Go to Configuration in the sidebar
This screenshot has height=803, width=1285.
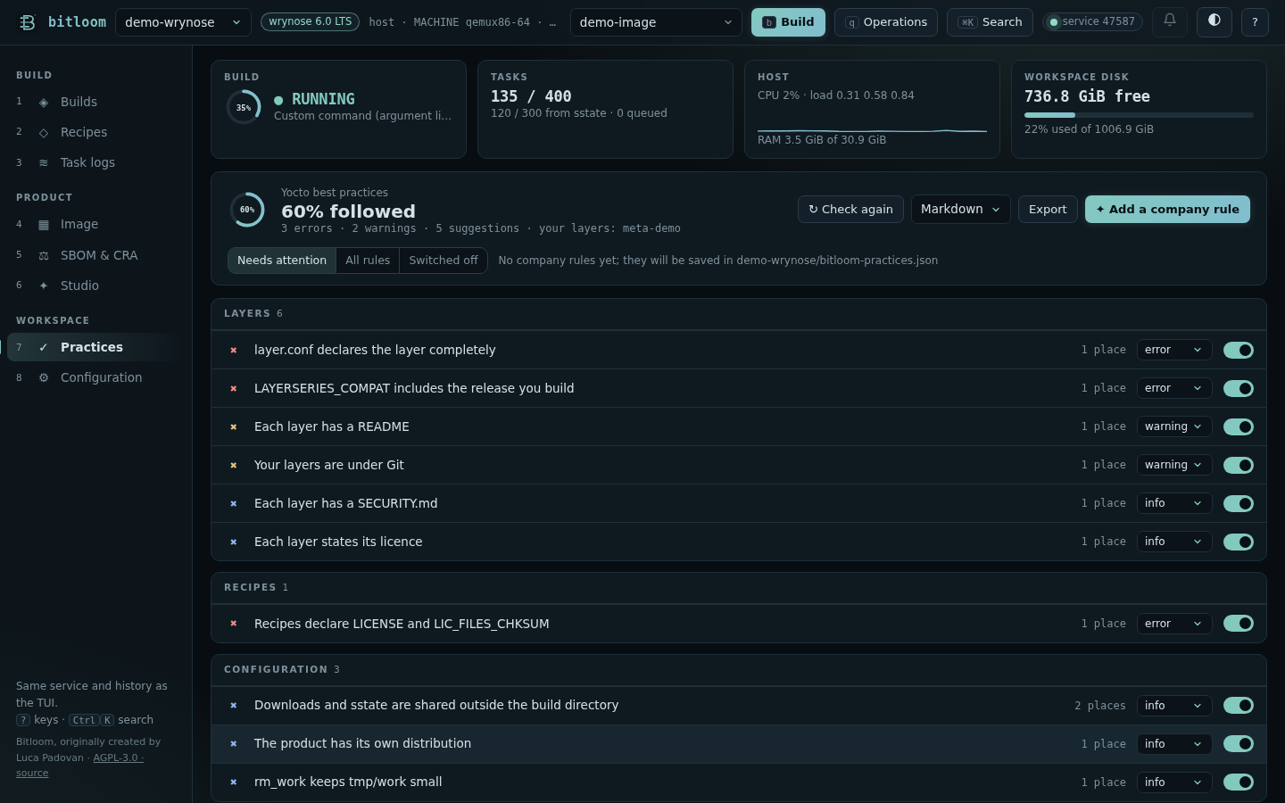(96, 378)
